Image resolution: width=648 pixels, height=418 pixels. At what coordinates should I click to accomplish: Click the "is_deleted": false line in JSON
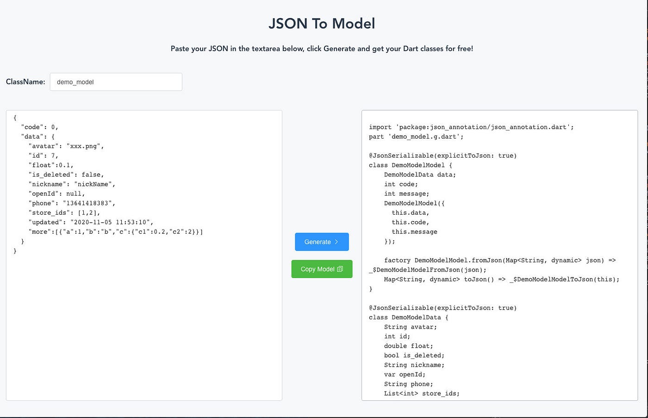[67, 174]
